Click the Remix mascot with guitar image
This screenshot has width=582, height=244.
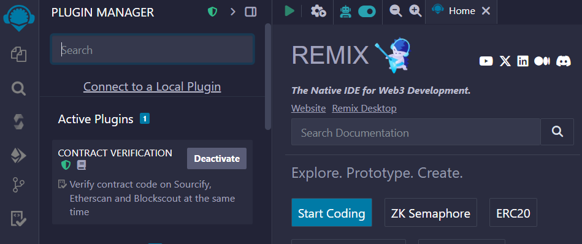click(x=394, y=55)
